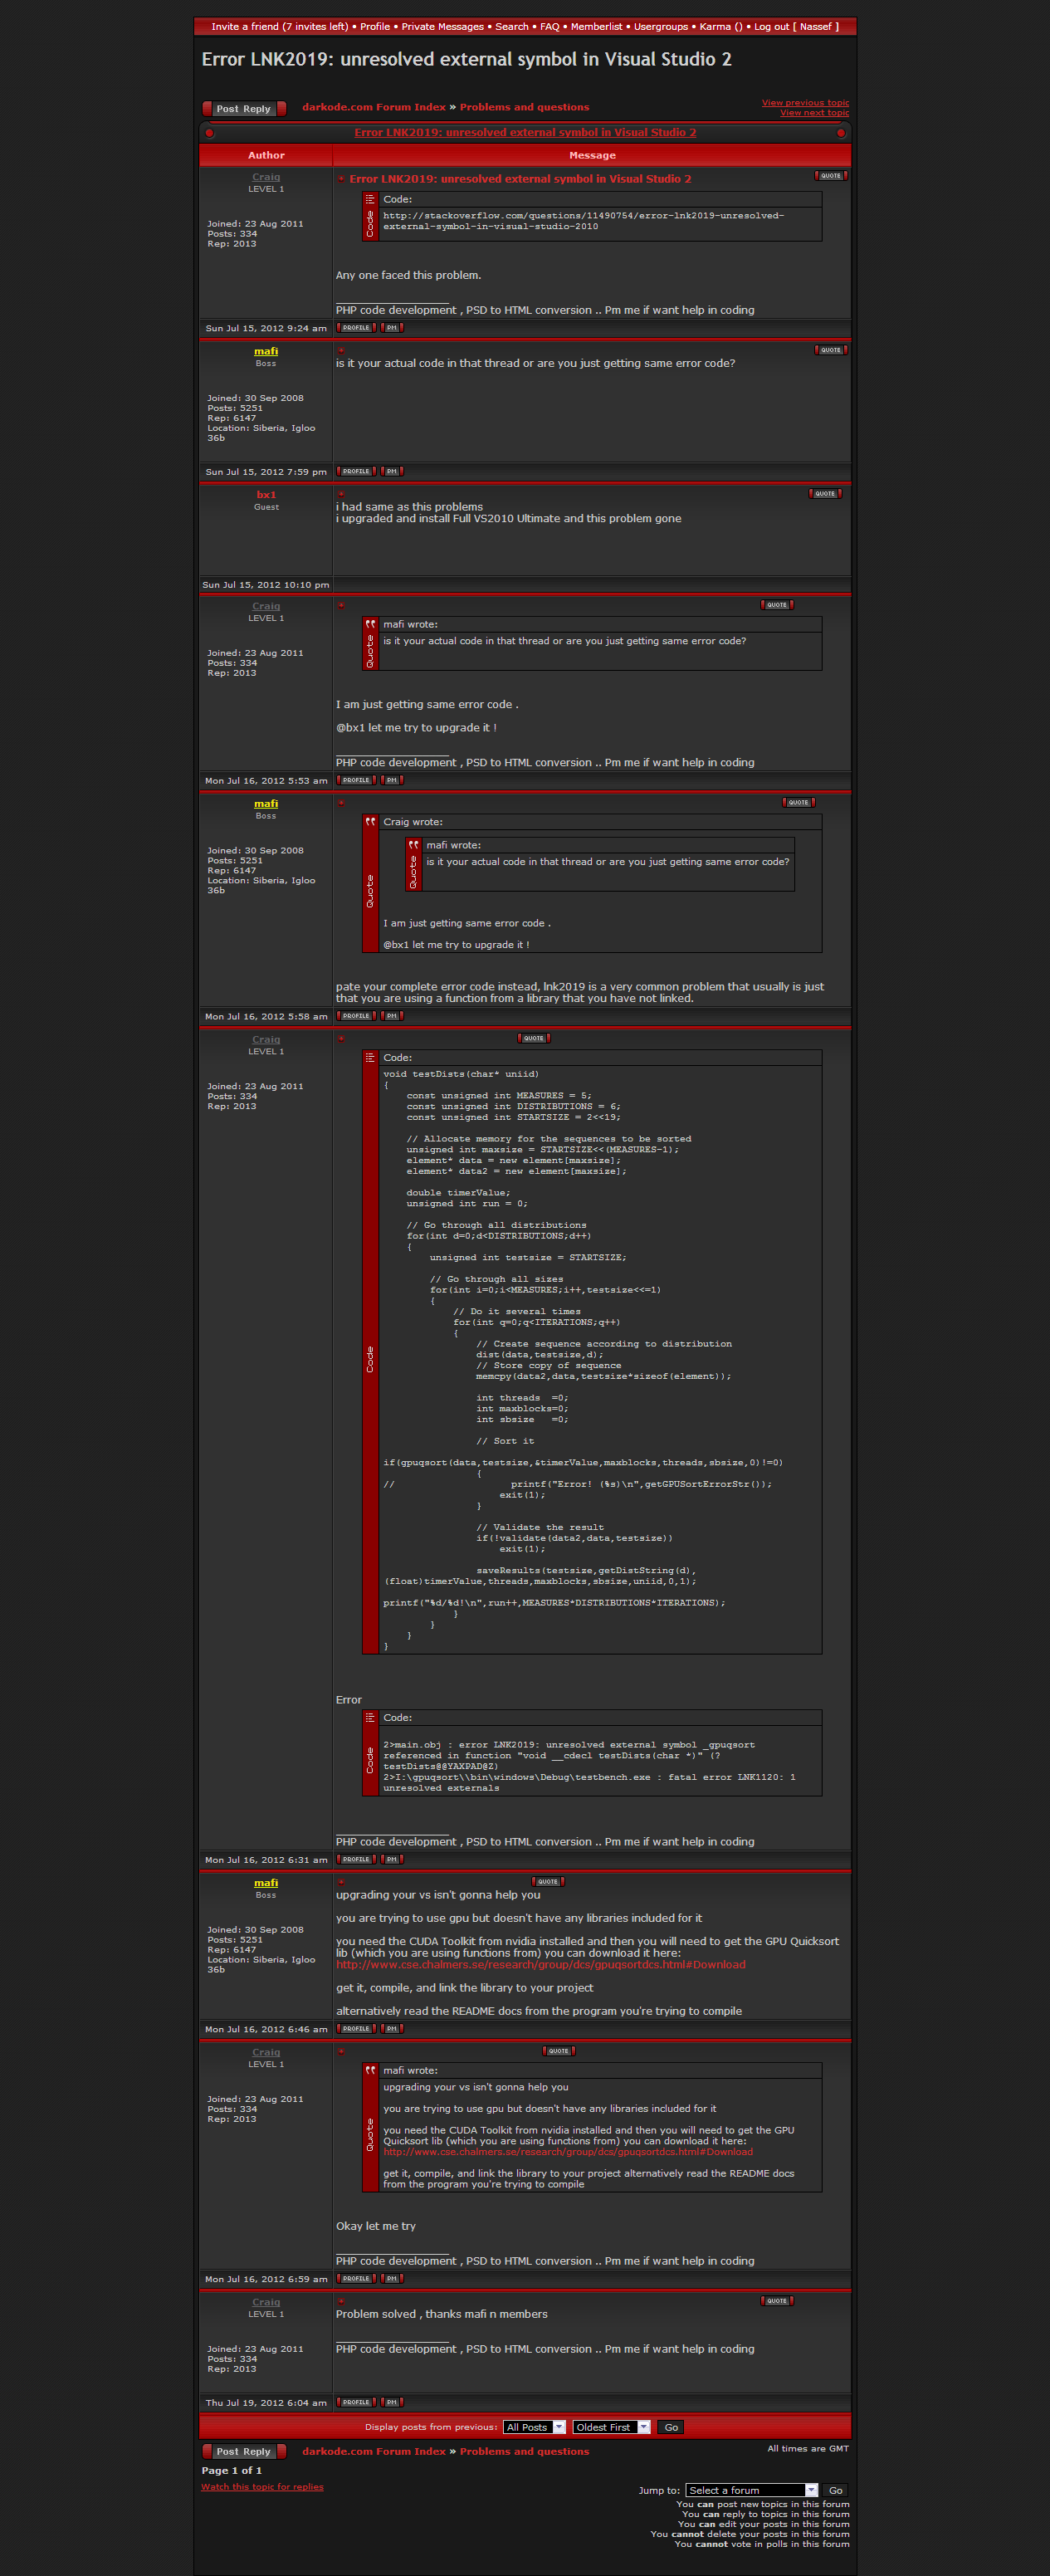Open profile button under the 9:24 am post
1050x2576 pixels.
tap(356, 328)
